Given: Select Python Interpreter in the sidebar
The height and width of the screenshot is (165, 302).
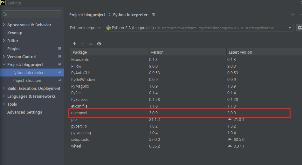Looking at the screenshot, I should (32, 72).
